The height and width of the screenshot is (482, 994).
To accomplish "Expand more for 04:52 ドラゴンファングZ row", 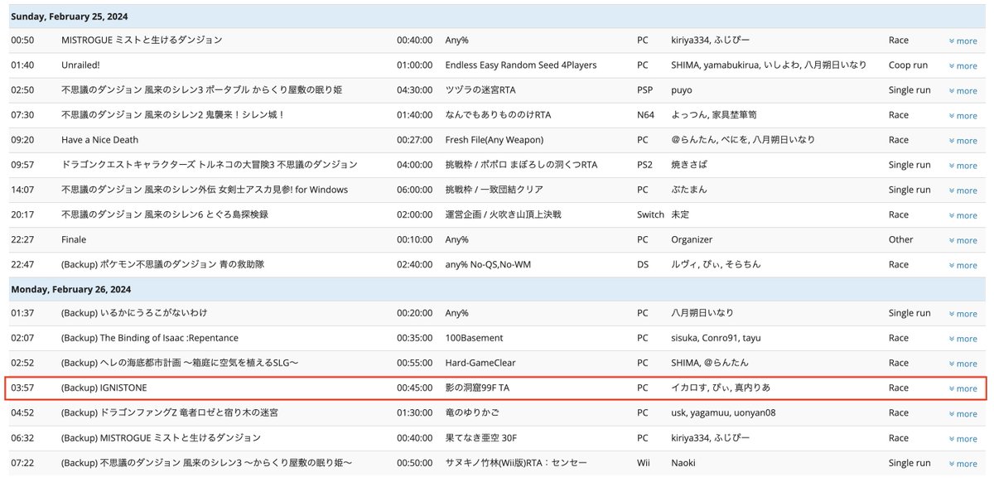I will 963,414.
